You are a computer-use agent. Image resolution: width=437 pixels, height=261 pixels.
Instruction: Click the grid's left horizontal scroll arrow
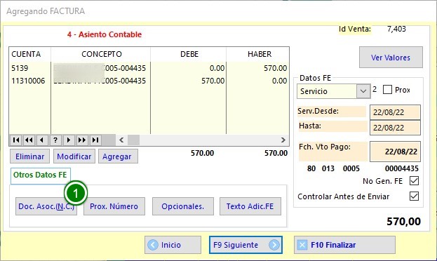[x=121, y=140]
